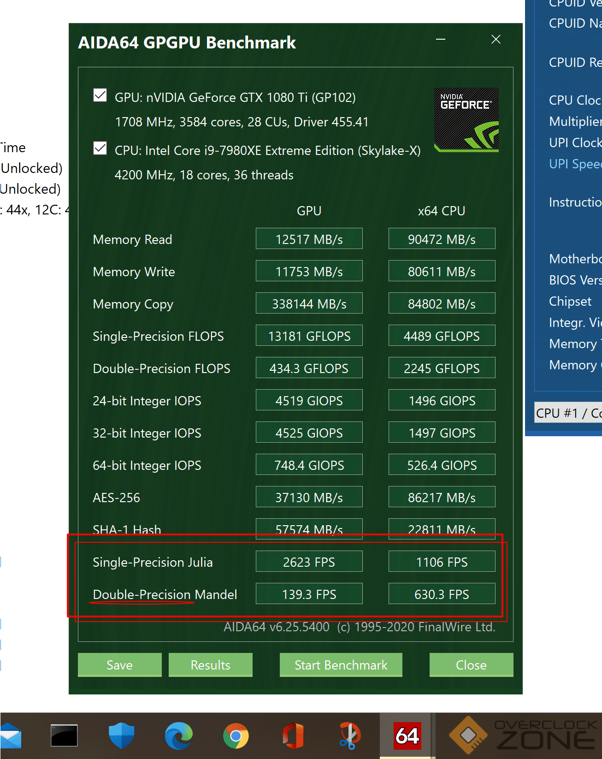The image size is (602, 759).
Task: Open the CPU #1 core selector dropdown
Action: tap(568, 413)
